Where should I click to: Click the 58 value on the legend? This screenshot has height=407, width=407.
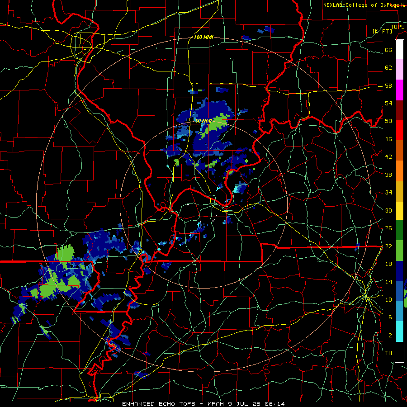tap(388, 85)
